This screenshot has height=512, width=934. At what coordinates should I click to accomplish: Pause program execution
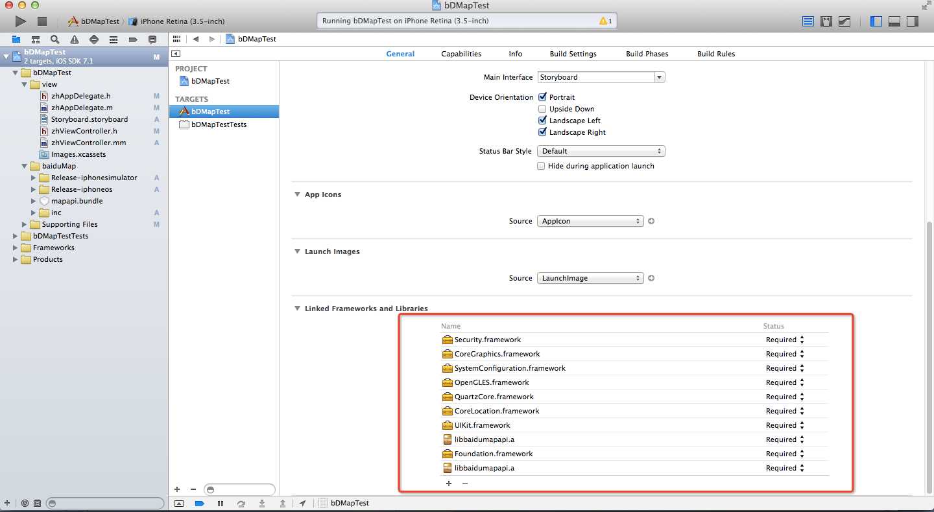click(221, 503)
